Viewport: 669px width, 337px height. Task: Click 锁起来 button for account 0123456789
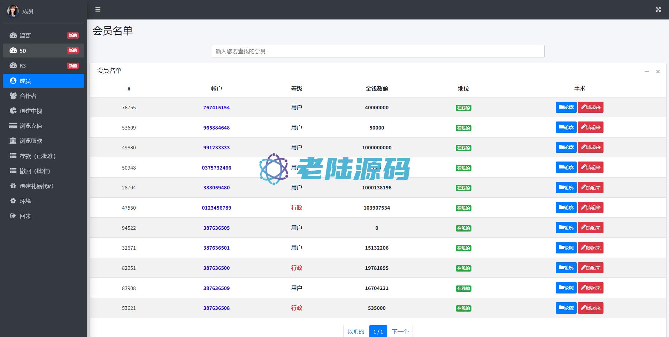(590, 207)
